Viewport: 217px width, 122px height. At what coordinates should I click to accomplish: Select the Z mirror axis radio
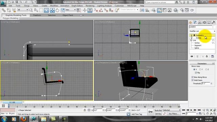[x=206, y=69]
